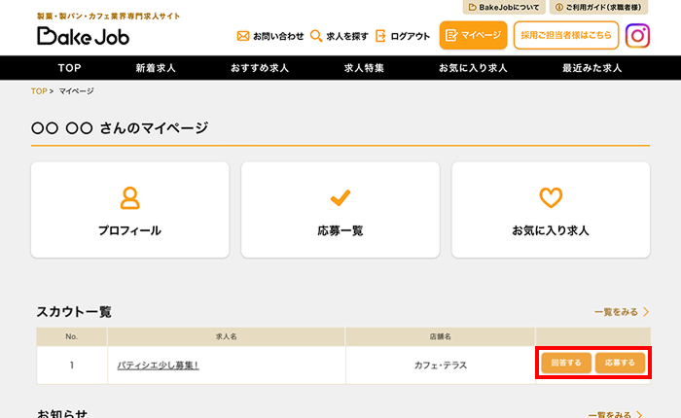The image size is (681, 418).
Task: Open 採用ご担当者様はこちら button
Action: click(x=565, y=36)
